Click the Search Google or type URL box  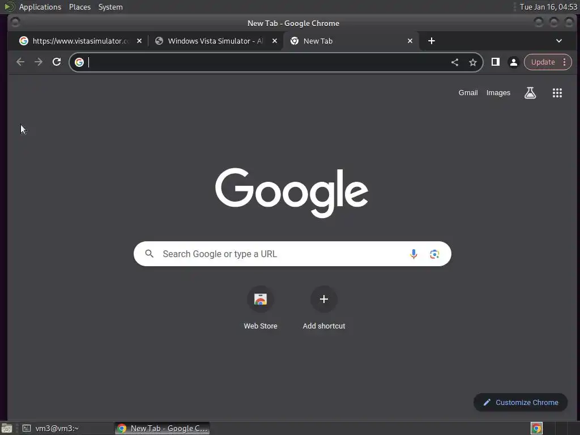click(x=292, y=254)
